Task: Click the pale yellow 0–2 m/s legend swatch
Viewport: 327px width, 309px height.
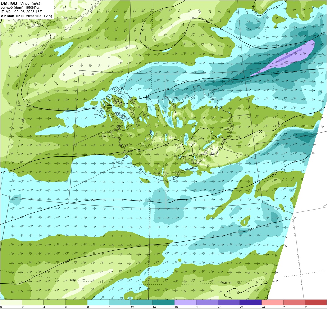Action: pos(11,302)
